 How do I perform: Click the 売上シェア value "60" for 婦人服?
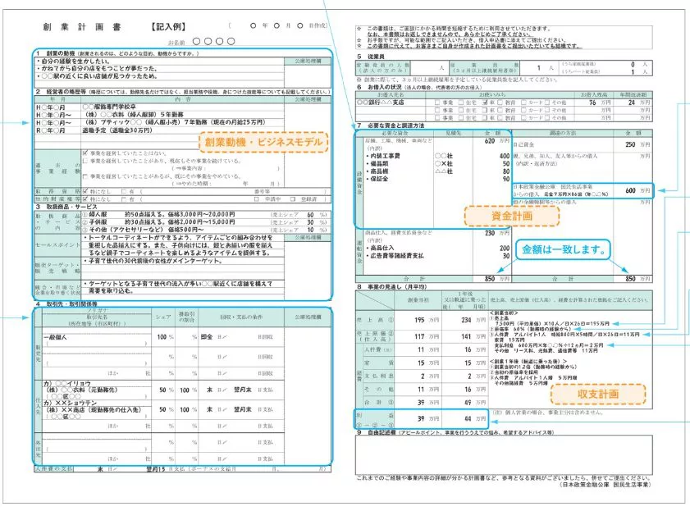click(x=310, y=215)
